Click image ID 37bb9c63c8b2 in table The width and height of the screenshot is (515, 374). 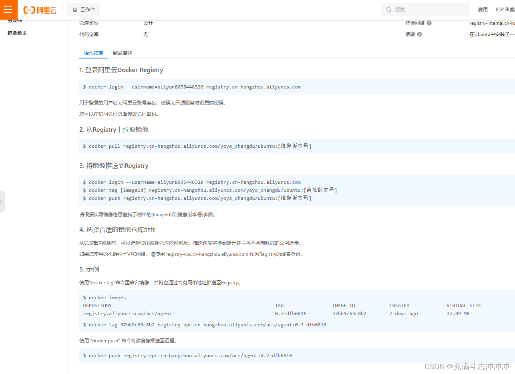pos(349,314)
